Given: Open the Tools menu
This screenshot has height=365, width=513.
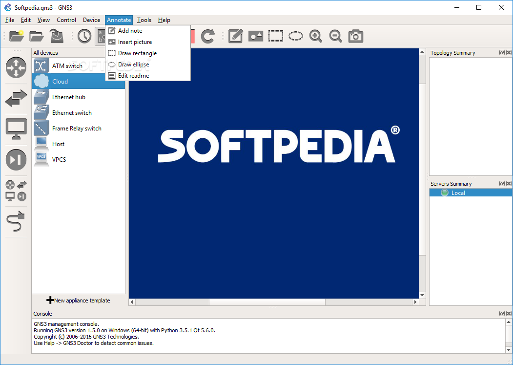Looking at the screenshot, I should click(144, 20).
